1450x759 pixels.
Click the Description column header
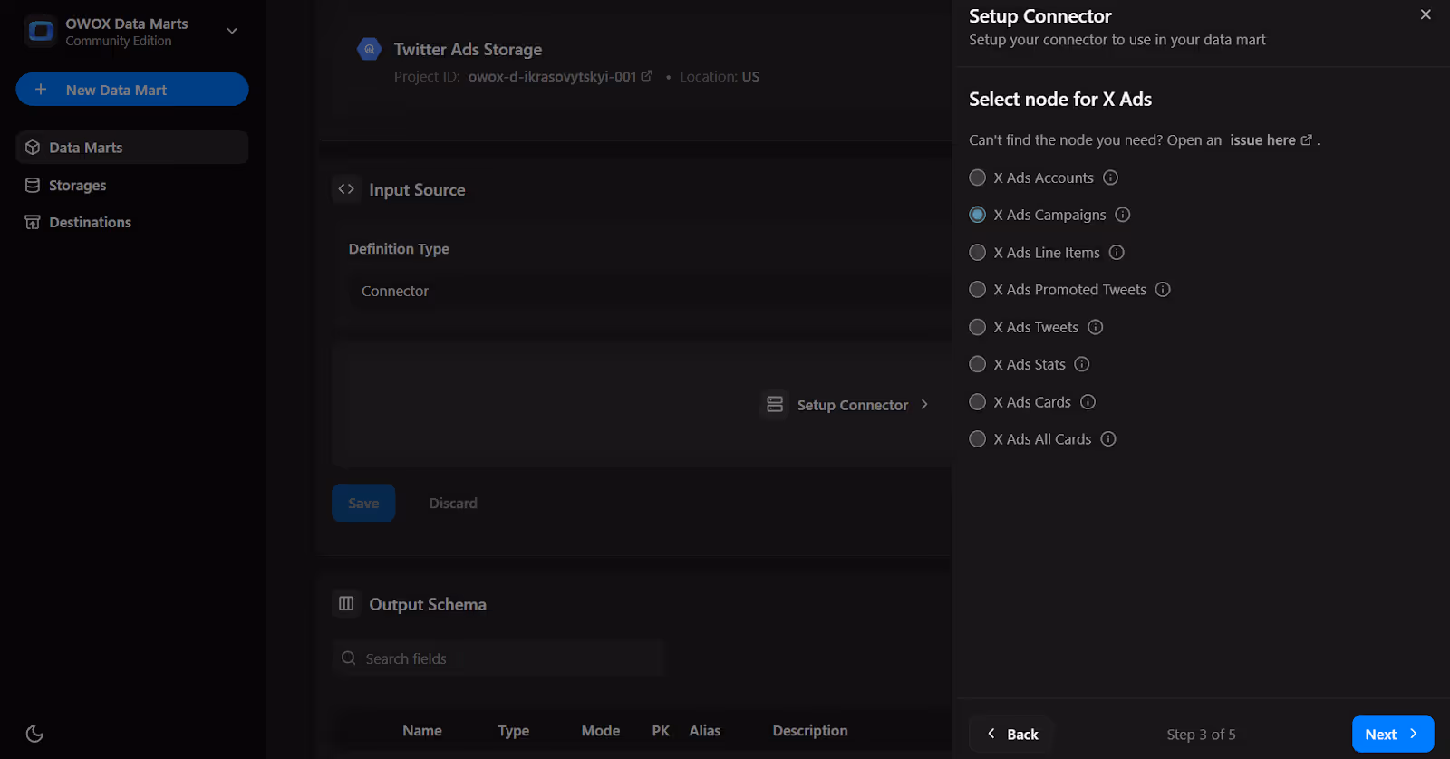pyautogui.click(x=810, y=731)
